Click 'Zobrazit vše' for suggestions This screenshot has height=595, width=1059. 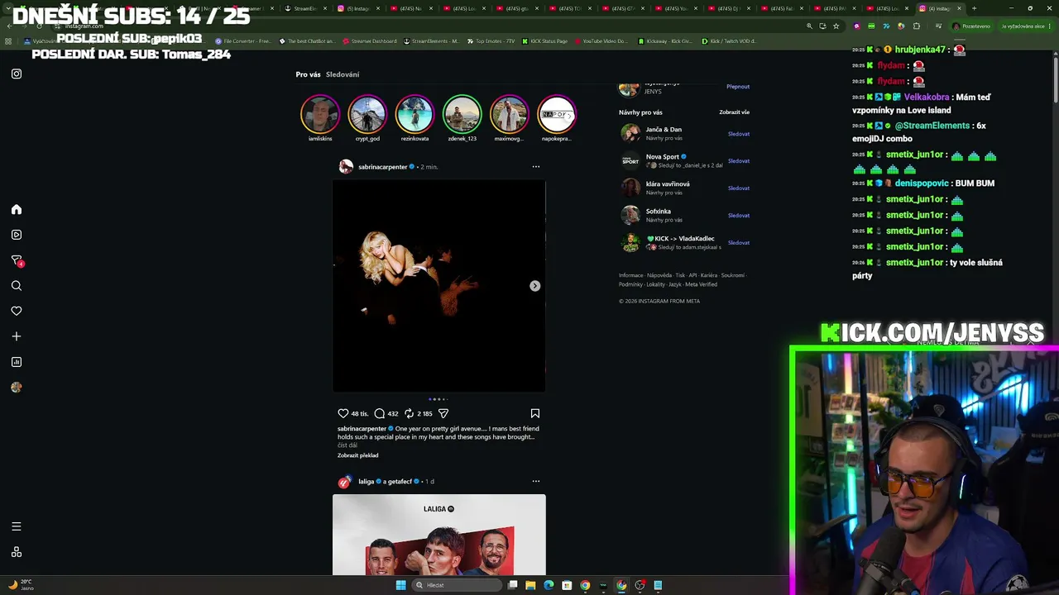coord(735,112)
